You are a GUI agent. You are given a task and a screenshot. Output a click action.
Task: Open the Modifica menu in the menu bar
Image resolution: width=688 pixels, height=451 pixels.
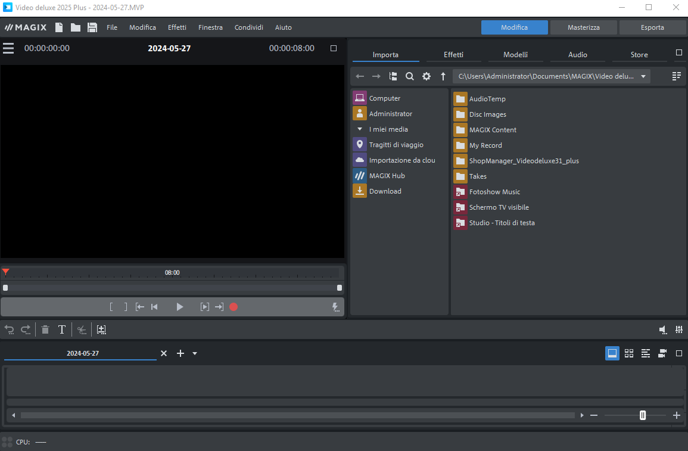coord(142,27)
